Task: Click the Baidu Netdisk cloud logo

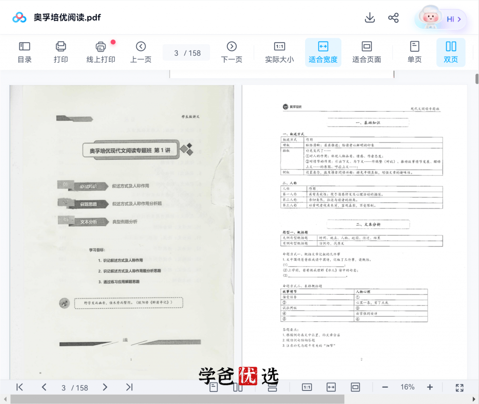Action: point(19,17)
